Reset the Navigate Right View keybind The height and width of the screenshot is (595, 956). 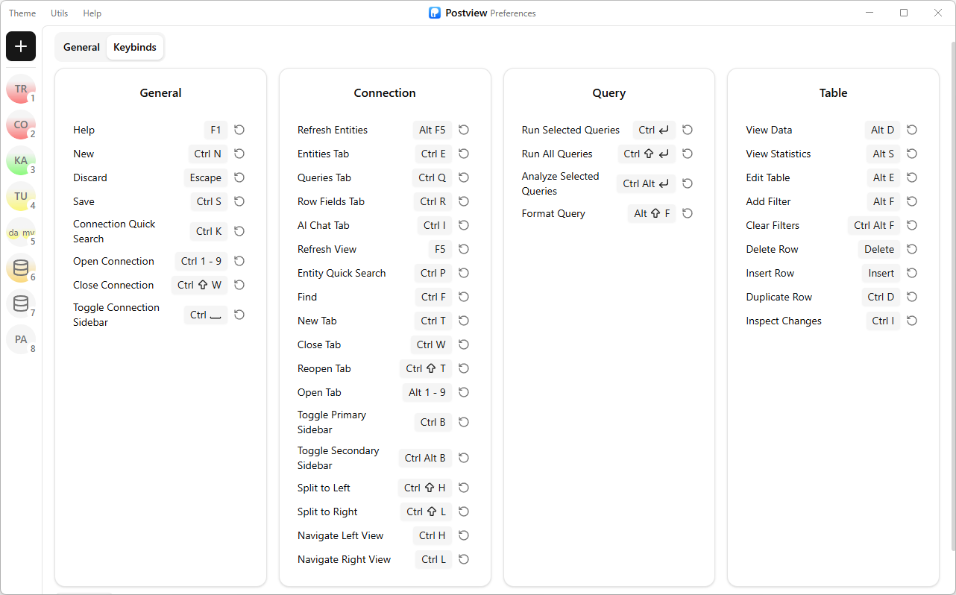click(464, 559)
